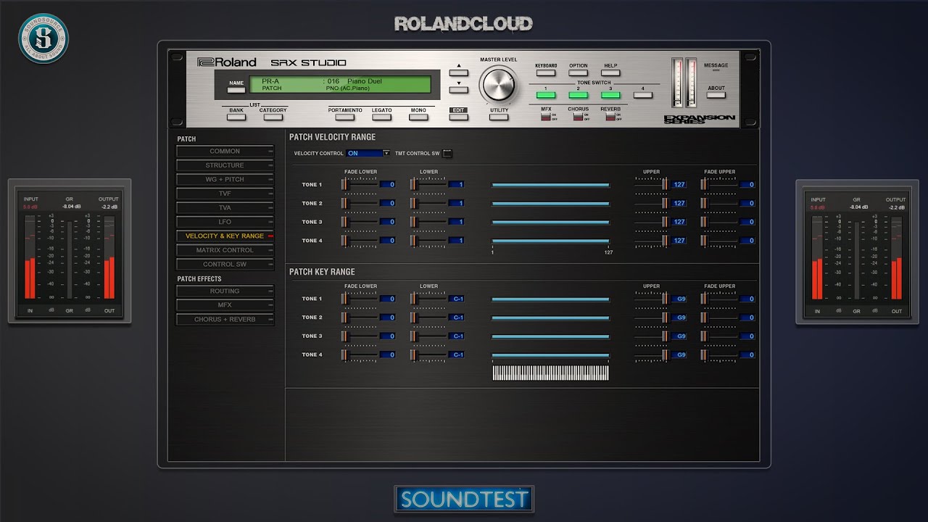Click Tone 4 velocity Fade Upper slider
The width and height of the screenshot is (928, 522).
click(x=718, y=241)
